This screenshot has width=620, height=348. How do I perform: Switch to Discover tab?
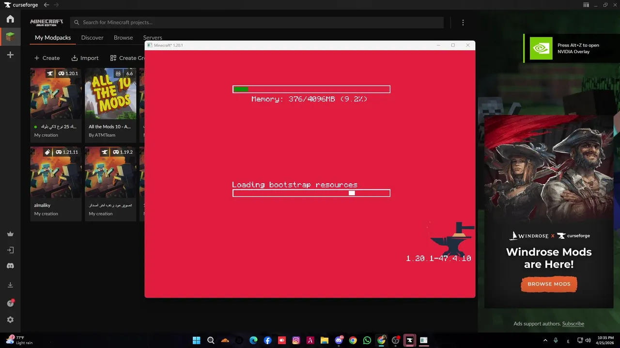pos(92,38)
